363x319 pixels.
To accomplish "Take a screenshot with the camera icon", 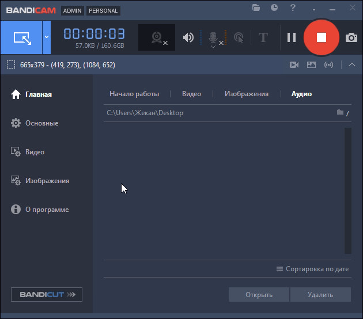I will click(x=351, y=38).
